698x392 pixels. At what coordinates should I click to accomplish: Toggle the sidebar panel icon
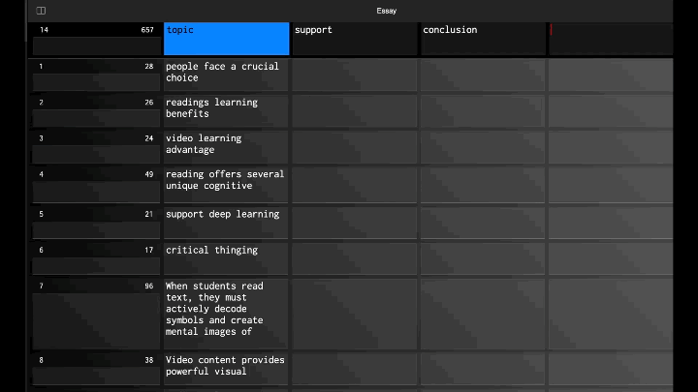pyautogui.click(x=41, y=11)
